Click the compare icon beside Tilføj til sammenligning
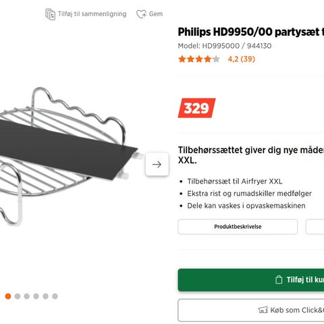The width and height of the screenshot is (324, 324). tap(50, 14)
